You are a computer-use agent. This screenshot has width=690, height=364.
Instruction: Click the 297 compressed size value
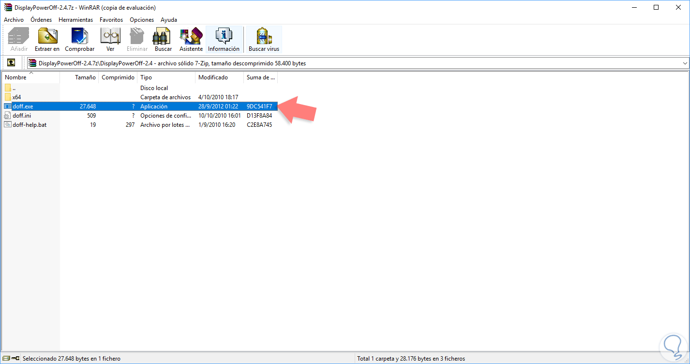[130, 124]
